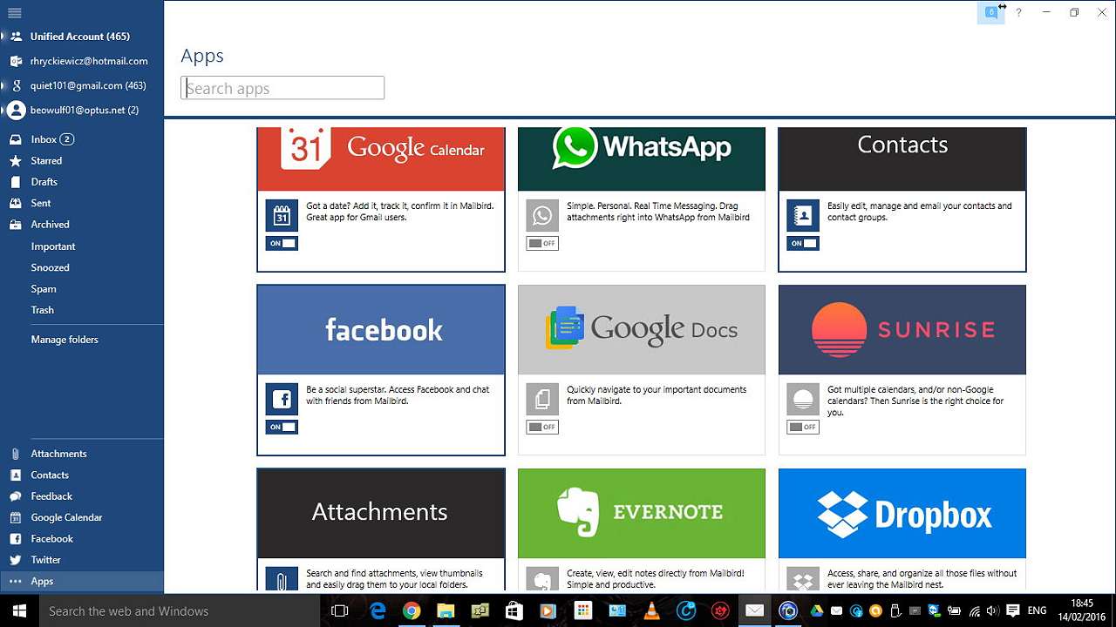Click the highlighted icon beside the help button
The width and height of the screenshot is (1116, 627).
point(991,12)
